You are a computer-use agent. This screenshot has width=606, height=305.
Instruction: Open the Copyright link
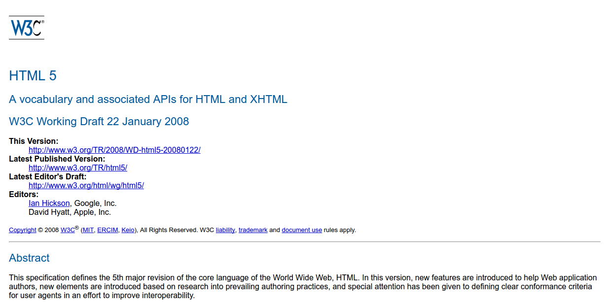point(23,230)
